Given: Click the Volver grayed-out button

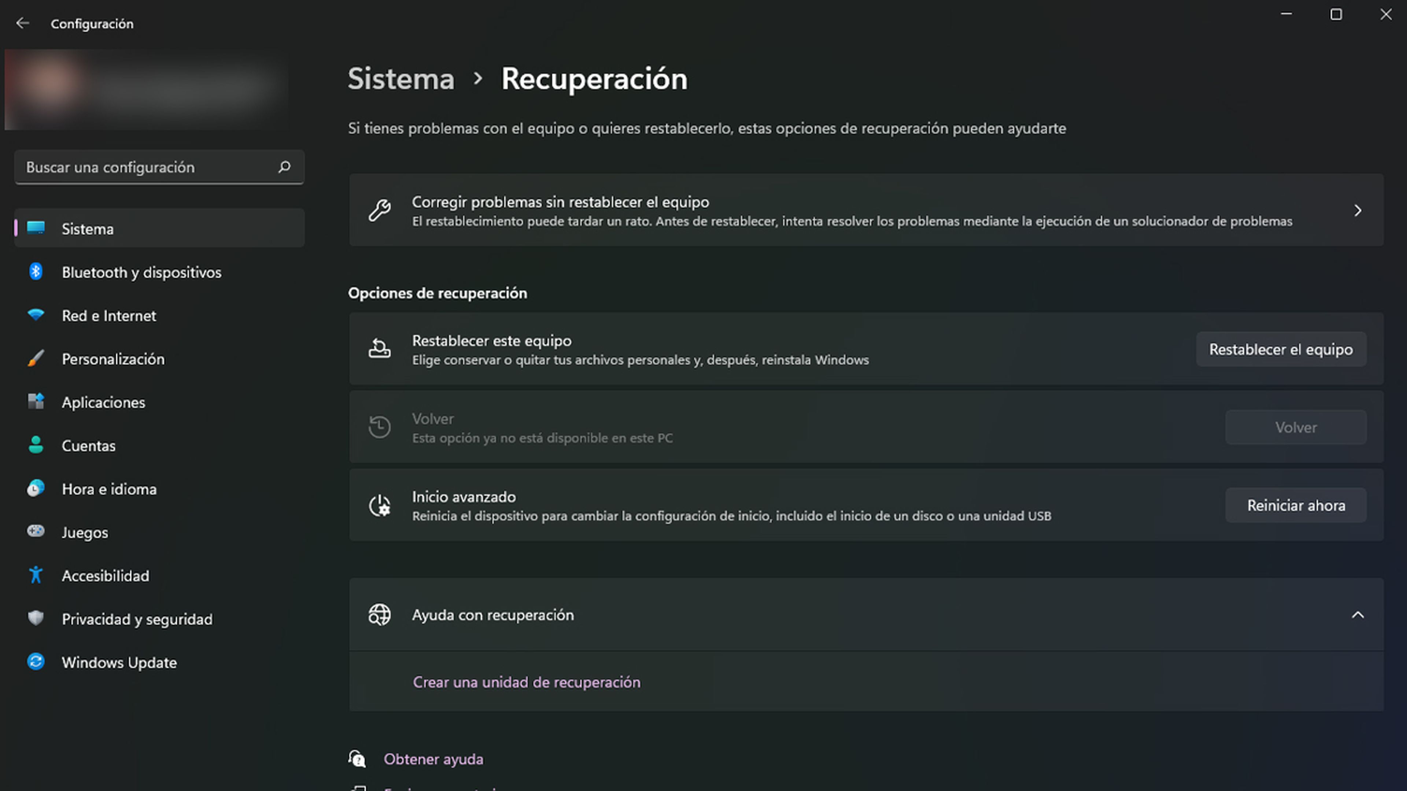Looking at the screenshot, I should point(1296,427).
